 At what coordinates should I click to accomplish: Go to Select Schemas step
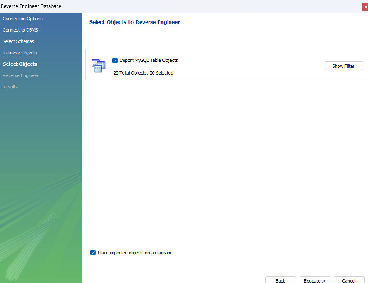[18, 41]
